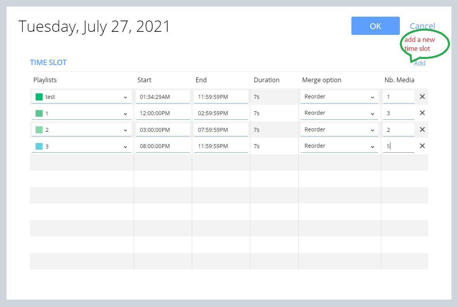Open Merge option dropdown in playlist 2 row
The height and width of the screenshot is (307, 458).
point(339,129)
